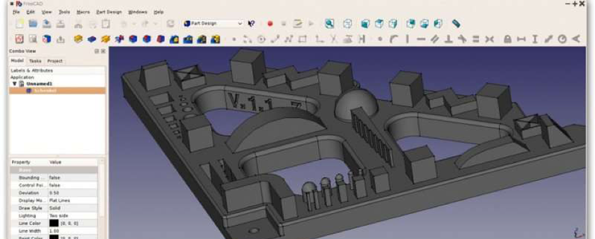Open the Macro menu
Image resolution: width=595 pixels, height=239 pixels.
(x=83, y=12)
